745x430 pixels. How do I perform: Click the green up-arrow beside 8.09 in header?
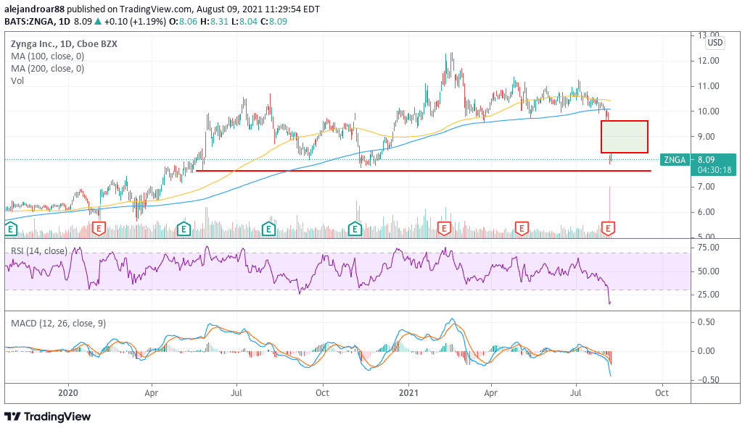(98, 21)
